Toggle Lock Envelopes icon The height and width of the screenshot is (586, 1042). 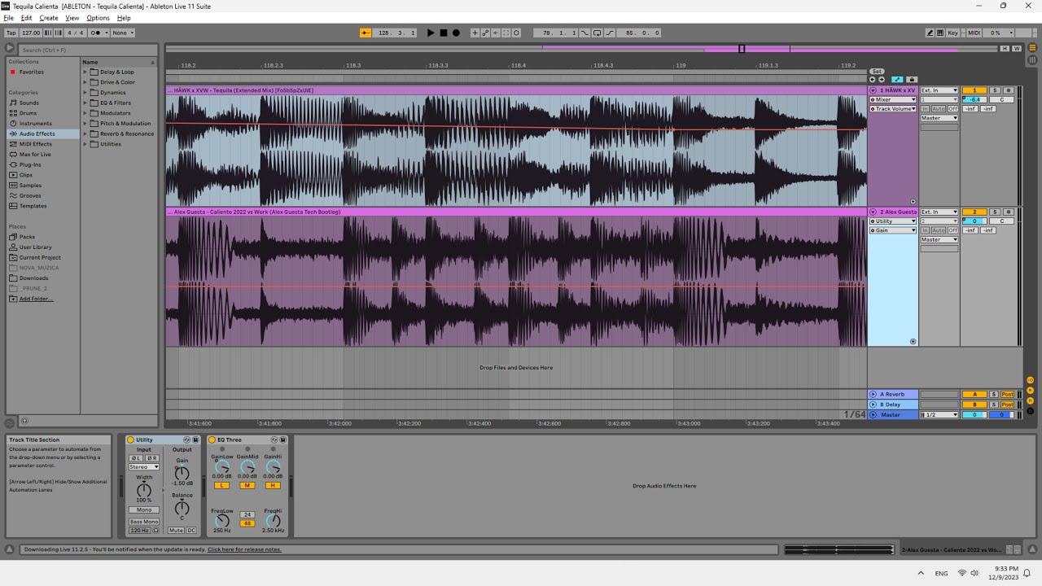click(x=911, y=80)
